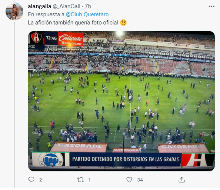Screen dimensions: 220x190
Task: Click the 'Partido detenido por disturbios' caption
Action: tap(126, 159)
